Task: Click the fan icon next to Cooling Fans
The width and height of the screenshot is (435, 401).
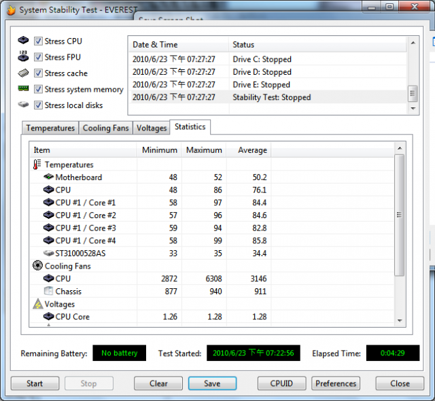Action: [37, 265]
